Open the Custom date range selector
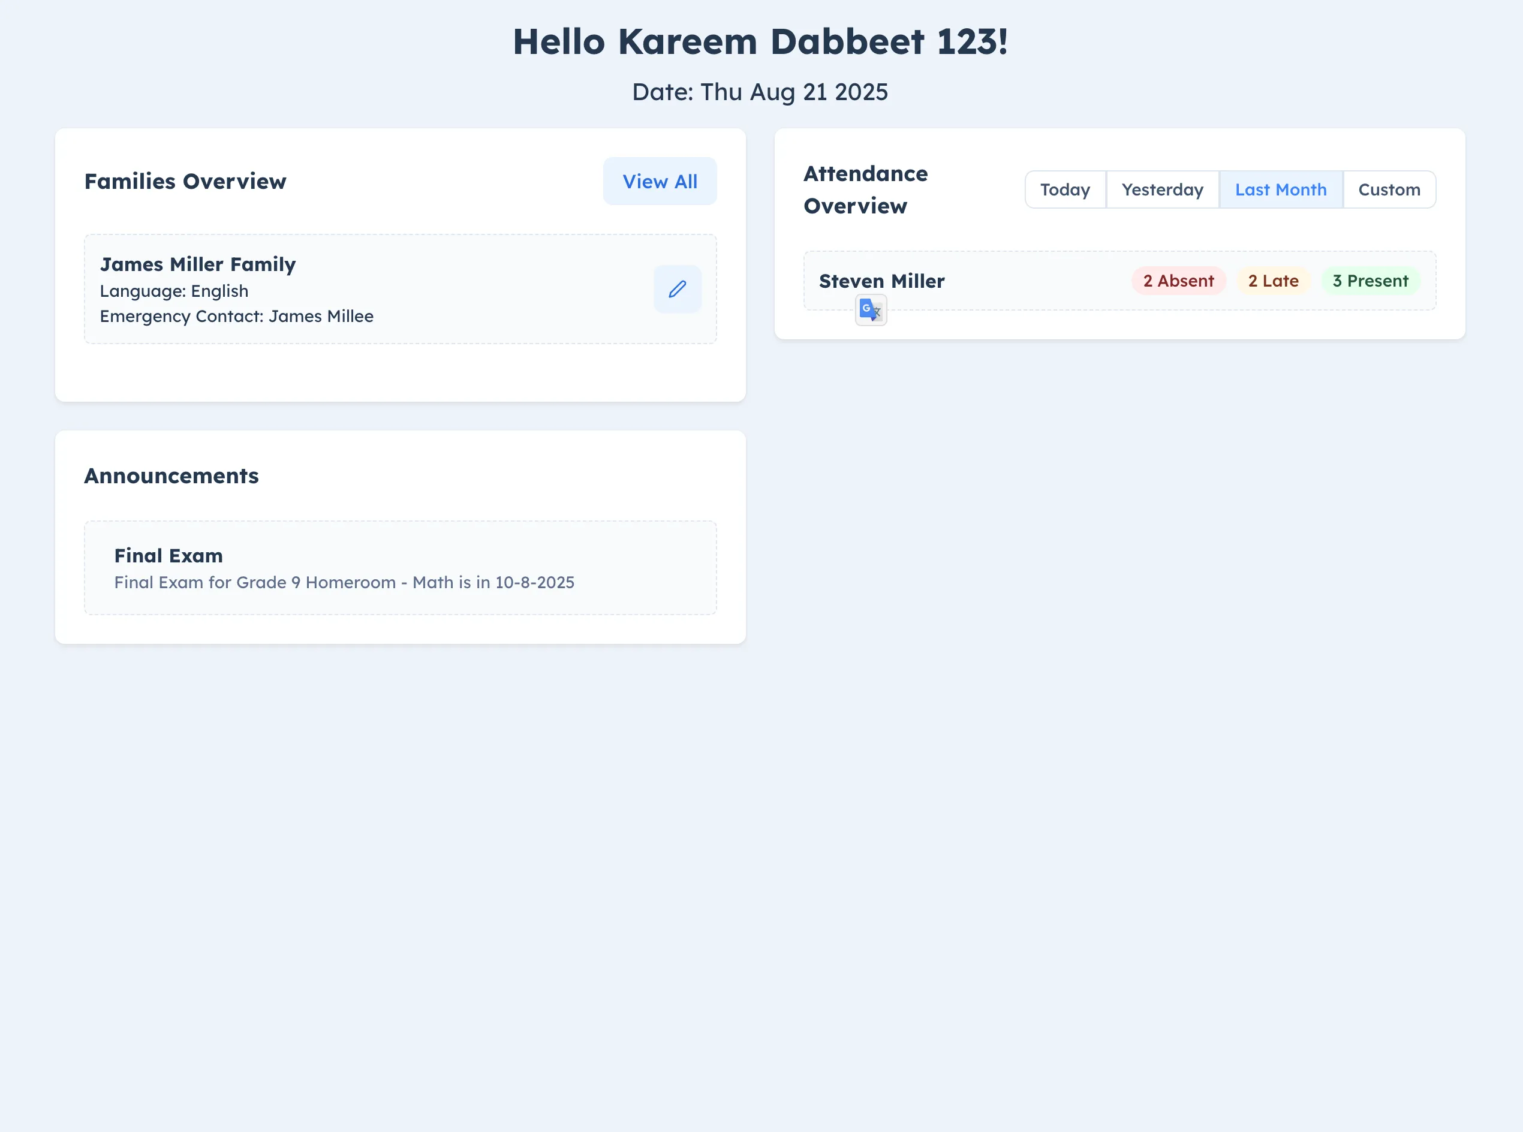1523x1132 pixels. (1389, 189)
